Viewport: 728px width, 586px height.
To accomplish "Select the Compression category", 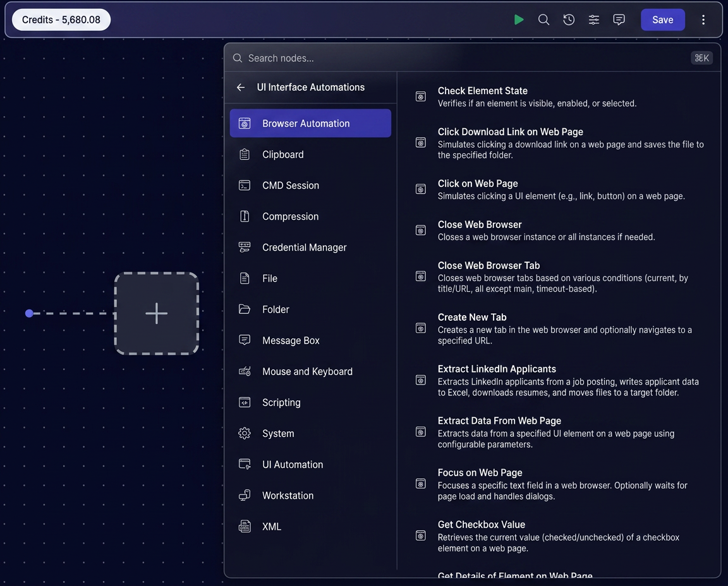I will point(310,217).
